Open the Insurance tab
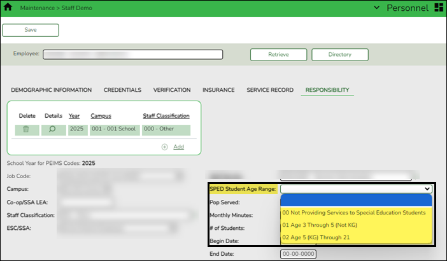The image size is (447, 261). 218,90
